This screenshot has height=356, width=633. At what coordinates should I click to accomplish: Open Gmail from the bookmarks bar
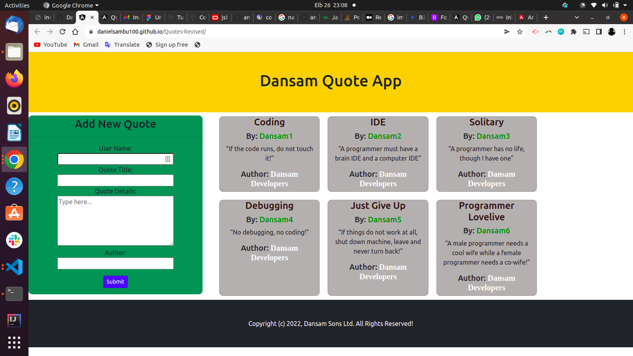click(x=85, y=44)
